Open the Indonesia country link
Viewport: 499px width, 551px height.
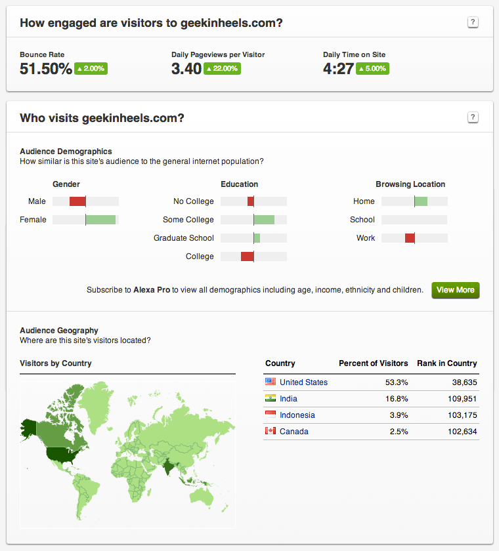pyautogui.click(x=297, y=415)
